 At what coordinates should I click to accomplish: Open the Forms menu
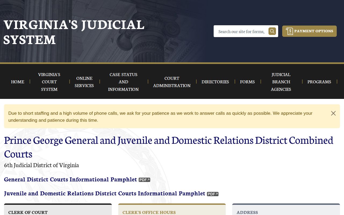coord(247,82)
